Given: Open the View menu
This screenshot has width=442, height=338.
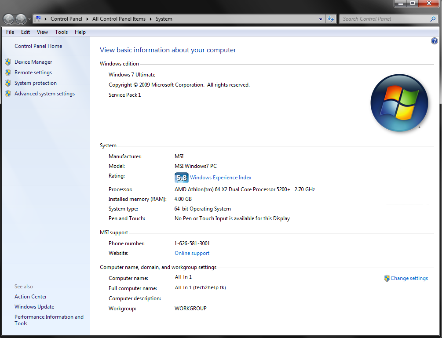Looking at the screenshot, I should coord(42,32).
